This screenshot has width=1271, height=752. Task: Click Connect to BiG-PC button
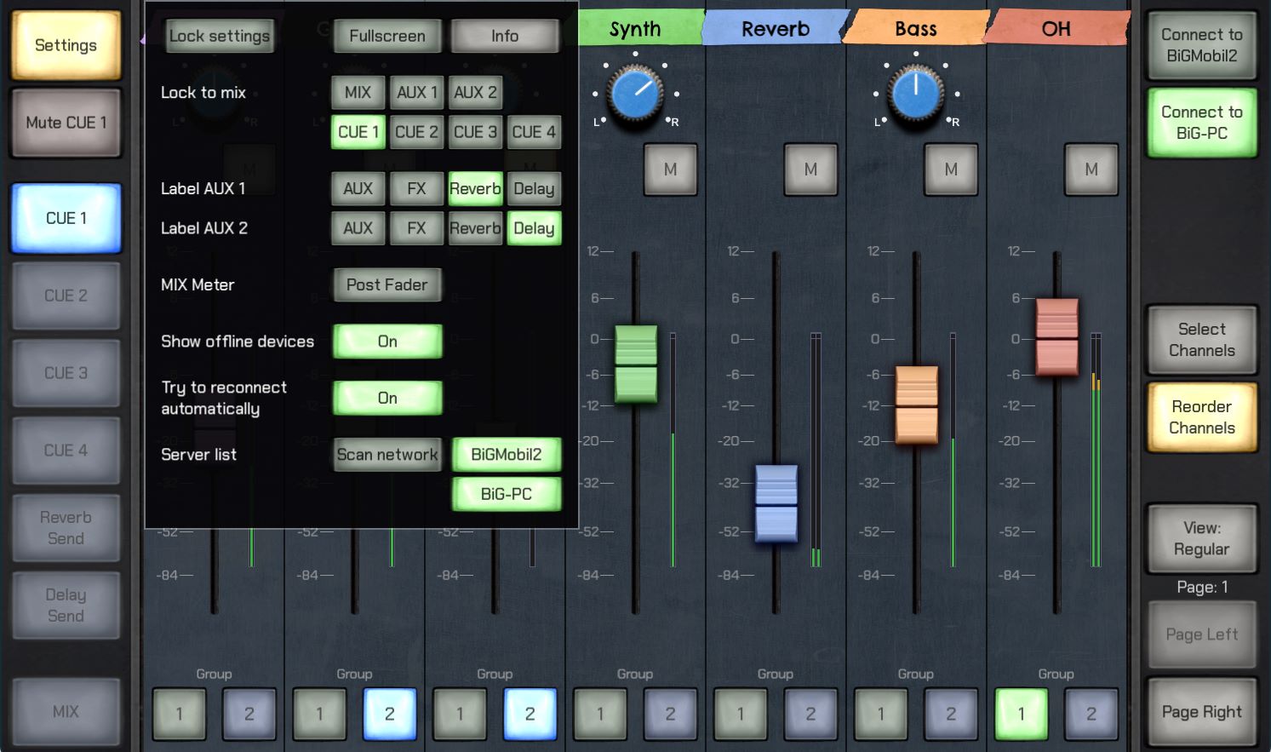click(1201, 123)
